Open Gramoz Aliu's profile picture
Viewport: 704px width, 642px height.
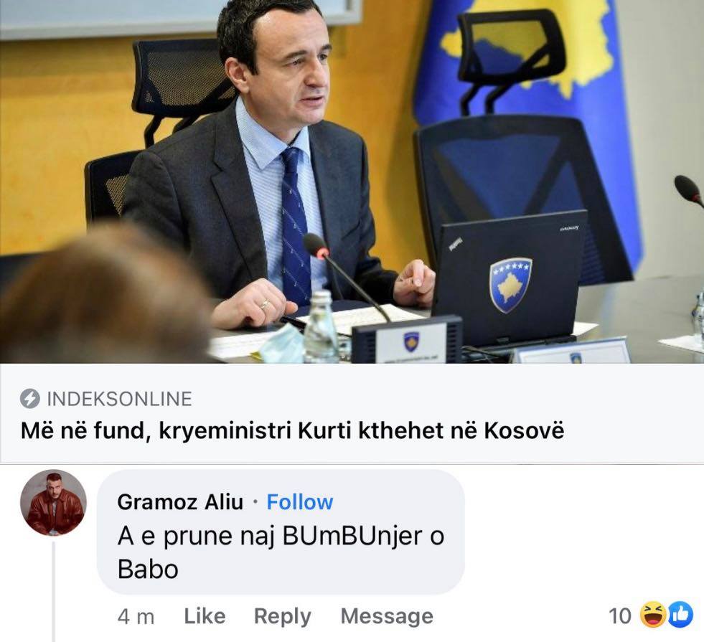pos(53,503)
